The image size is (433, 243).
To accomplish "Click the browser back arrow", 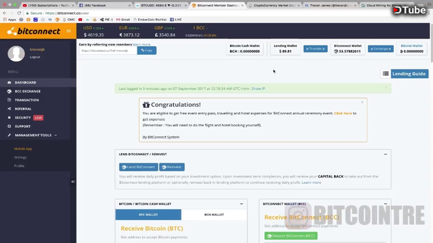I will tap(5, 13).
